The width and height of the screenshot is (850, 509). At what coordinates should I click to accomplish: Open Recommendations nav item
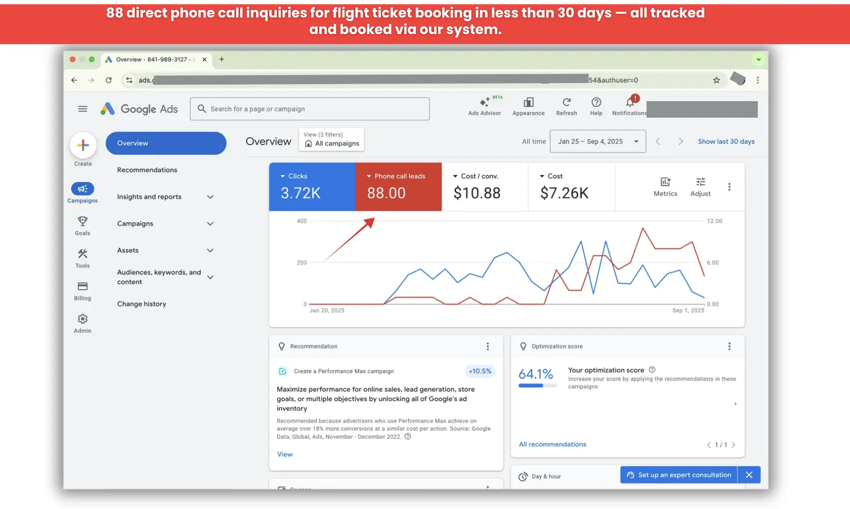[147, 170]
